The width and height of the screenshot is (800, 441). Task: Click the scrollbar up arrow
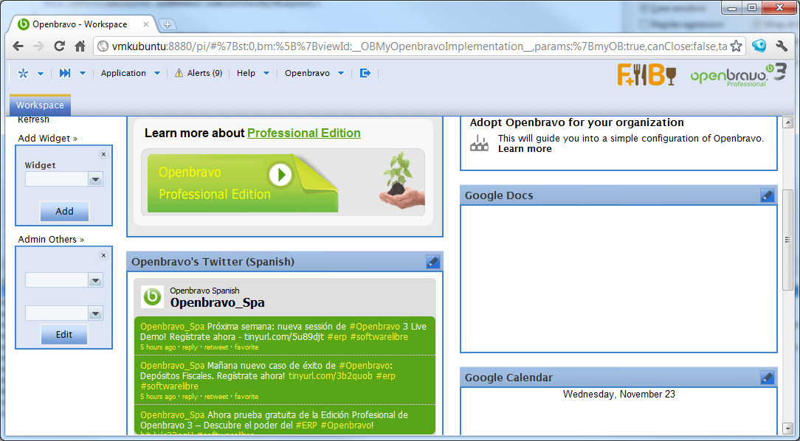coord(787,122)
